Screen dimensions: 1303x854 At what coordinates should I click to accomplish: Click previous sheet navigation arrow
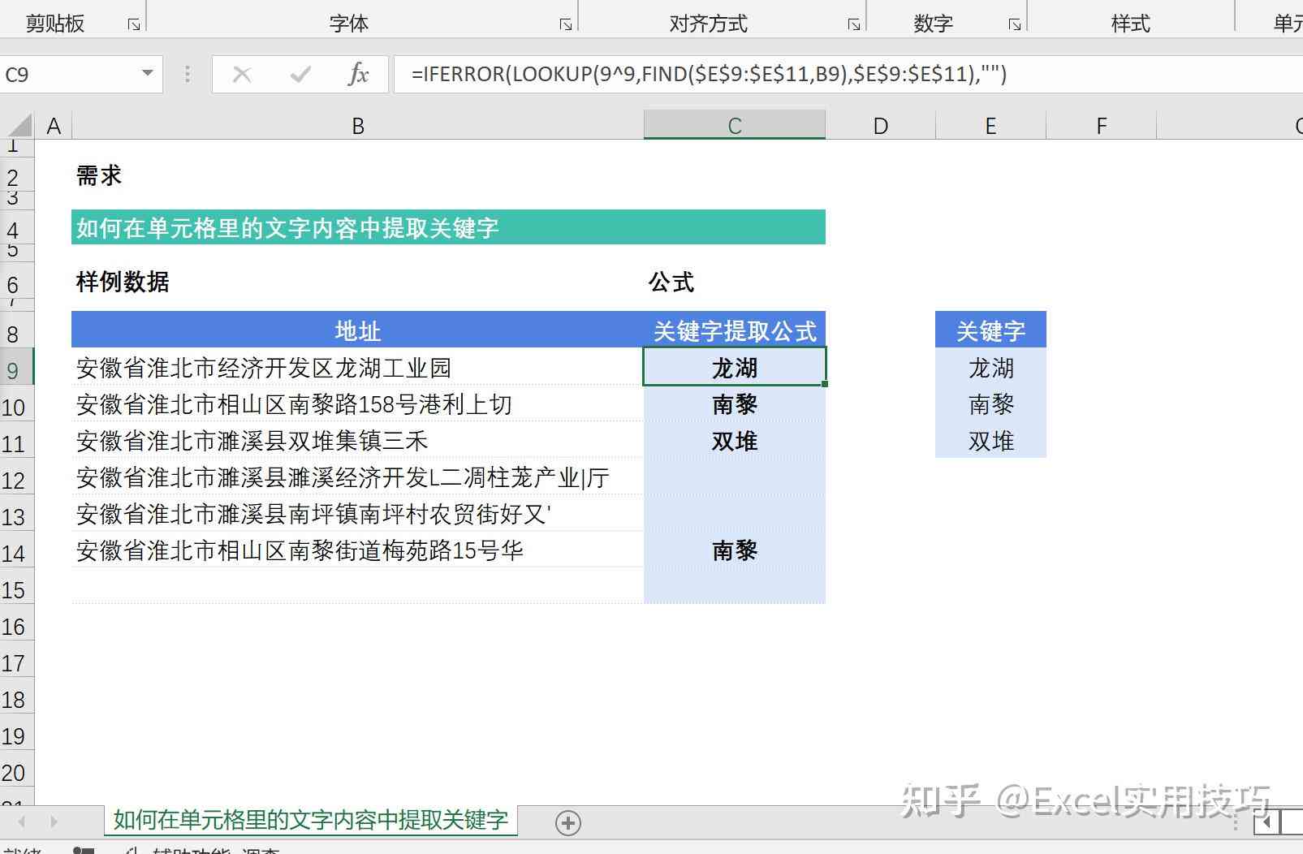(x=22, y=822)
